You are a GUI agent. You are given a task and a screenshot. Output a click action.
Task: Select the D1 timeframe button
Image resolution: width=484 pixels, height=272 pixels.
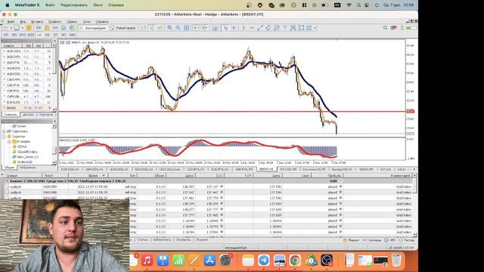[55, 35]
